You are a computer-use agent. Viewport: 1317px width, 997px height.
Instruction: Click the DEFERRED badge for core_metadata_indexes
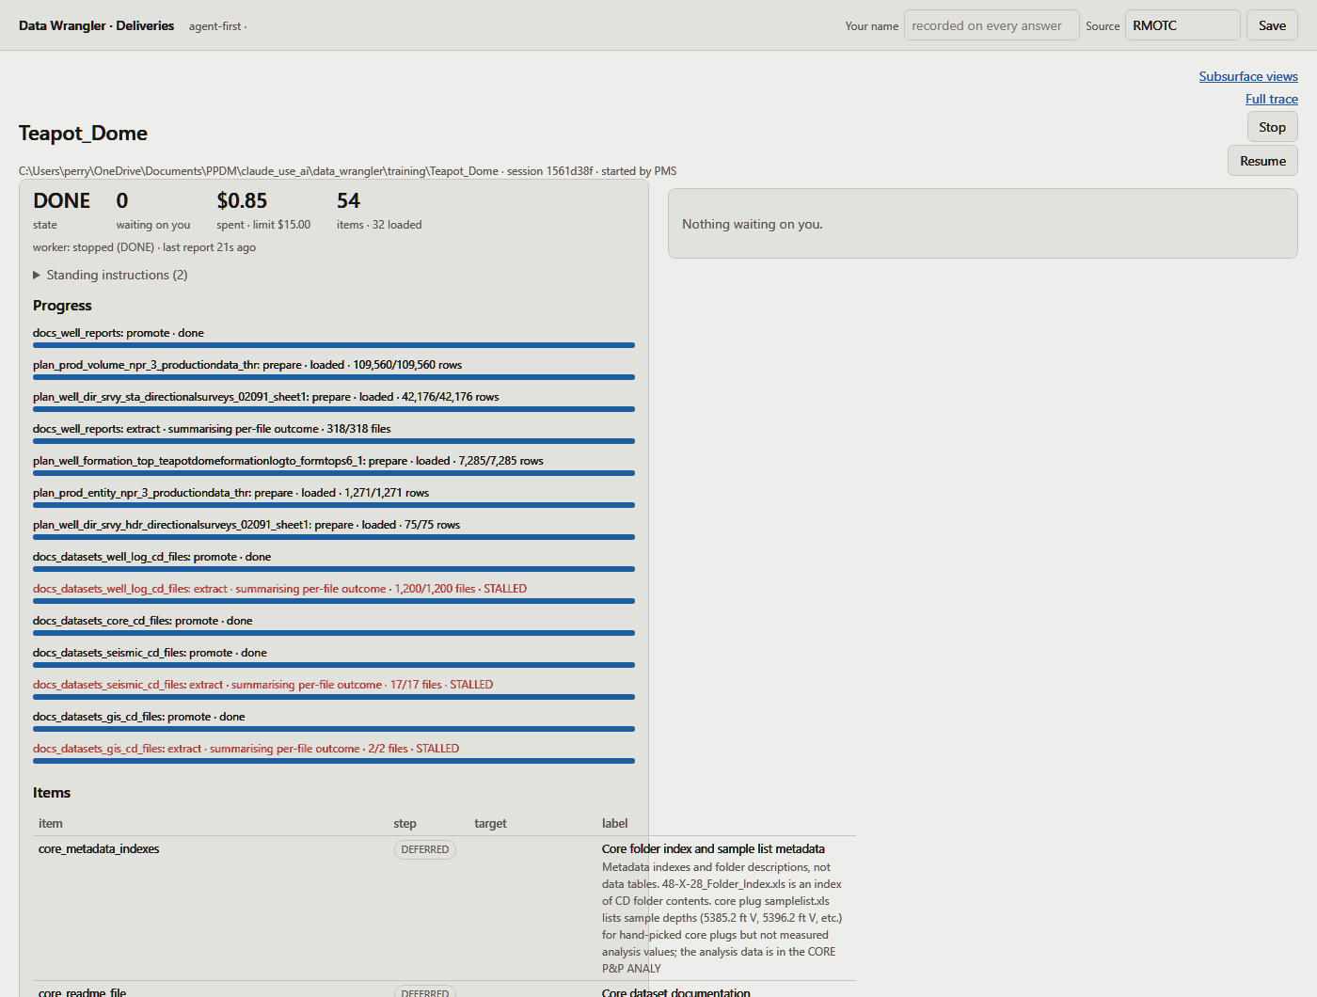coord(424,849)
